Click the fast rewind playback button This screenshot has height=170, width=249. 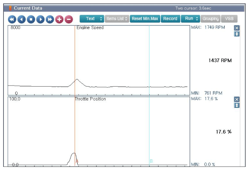pyautogui.click(x=12, y=19)
